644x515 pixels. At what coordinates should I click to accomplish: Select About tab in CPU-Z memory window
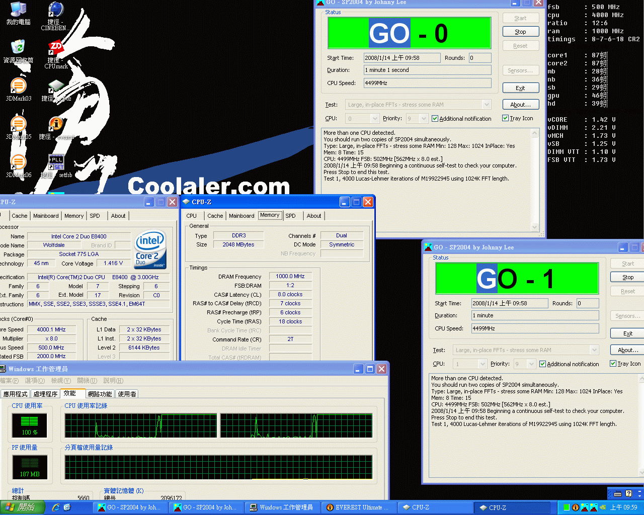click(314, 216)
